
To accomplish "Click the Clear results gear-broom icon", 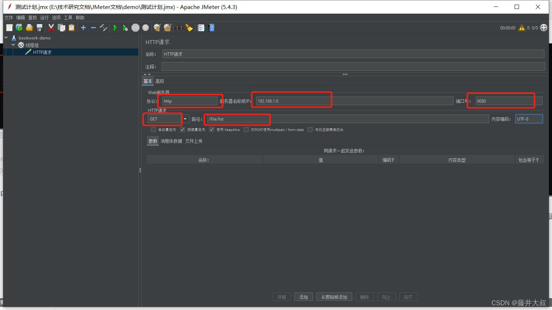I will click(157, 28).
